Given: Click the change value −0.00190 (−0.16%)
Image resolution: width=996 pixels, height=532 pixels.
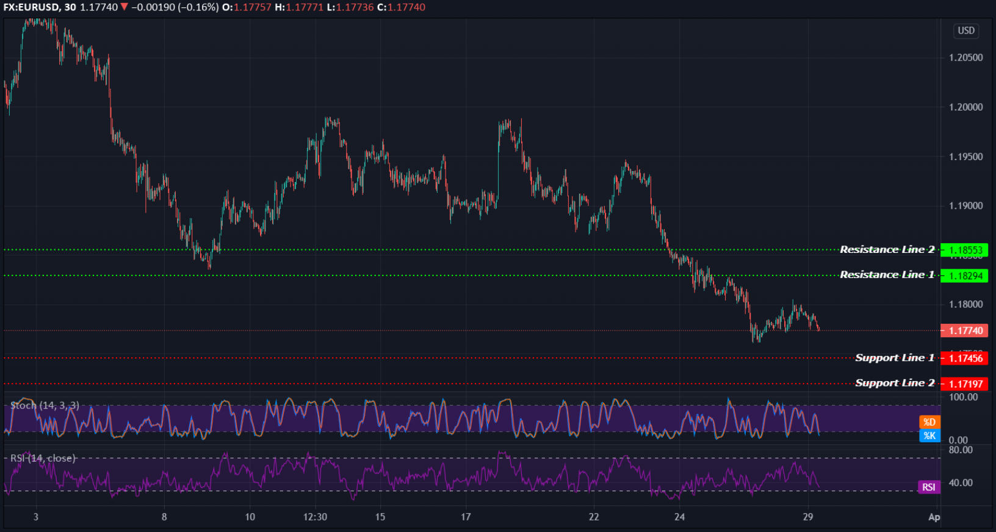Looking at the screenshot, I should coord(175,7).
